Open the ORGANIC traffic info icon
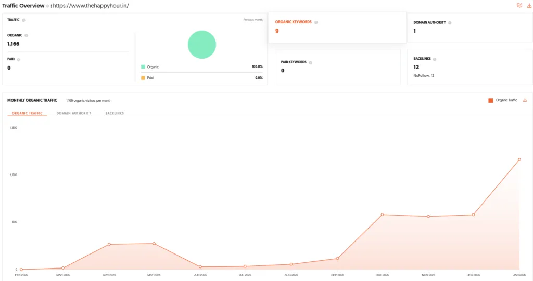The width and height of the screenshot is (533, 281). coord(26,35)
